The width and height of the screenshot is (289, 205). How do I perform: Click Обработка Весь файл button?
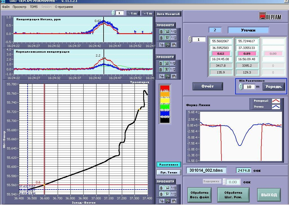[x=200, y=195]
